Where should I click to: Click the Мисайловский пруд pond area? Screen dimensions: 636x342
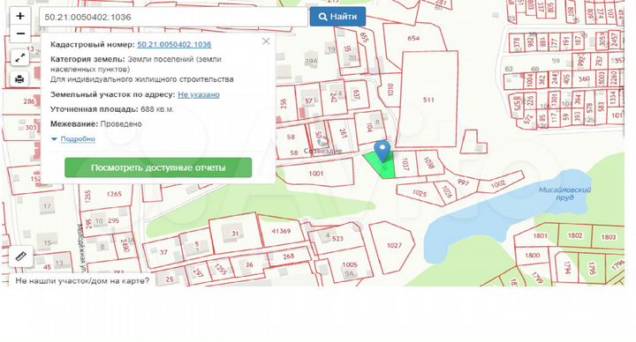(x=564, y=193)
